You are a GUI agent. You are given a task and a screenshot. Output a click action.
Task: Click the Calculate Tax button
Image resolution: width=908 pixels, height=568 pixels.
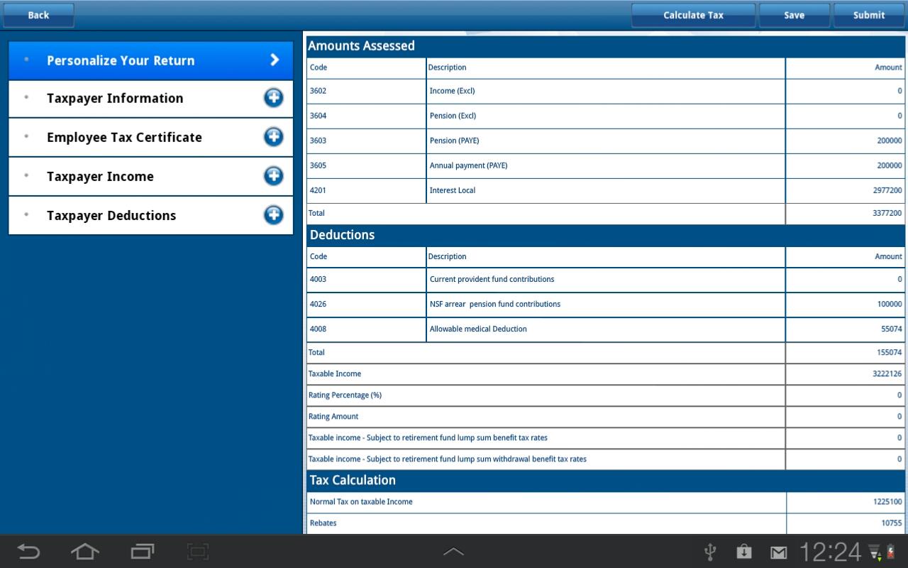(x=693, y=15)
